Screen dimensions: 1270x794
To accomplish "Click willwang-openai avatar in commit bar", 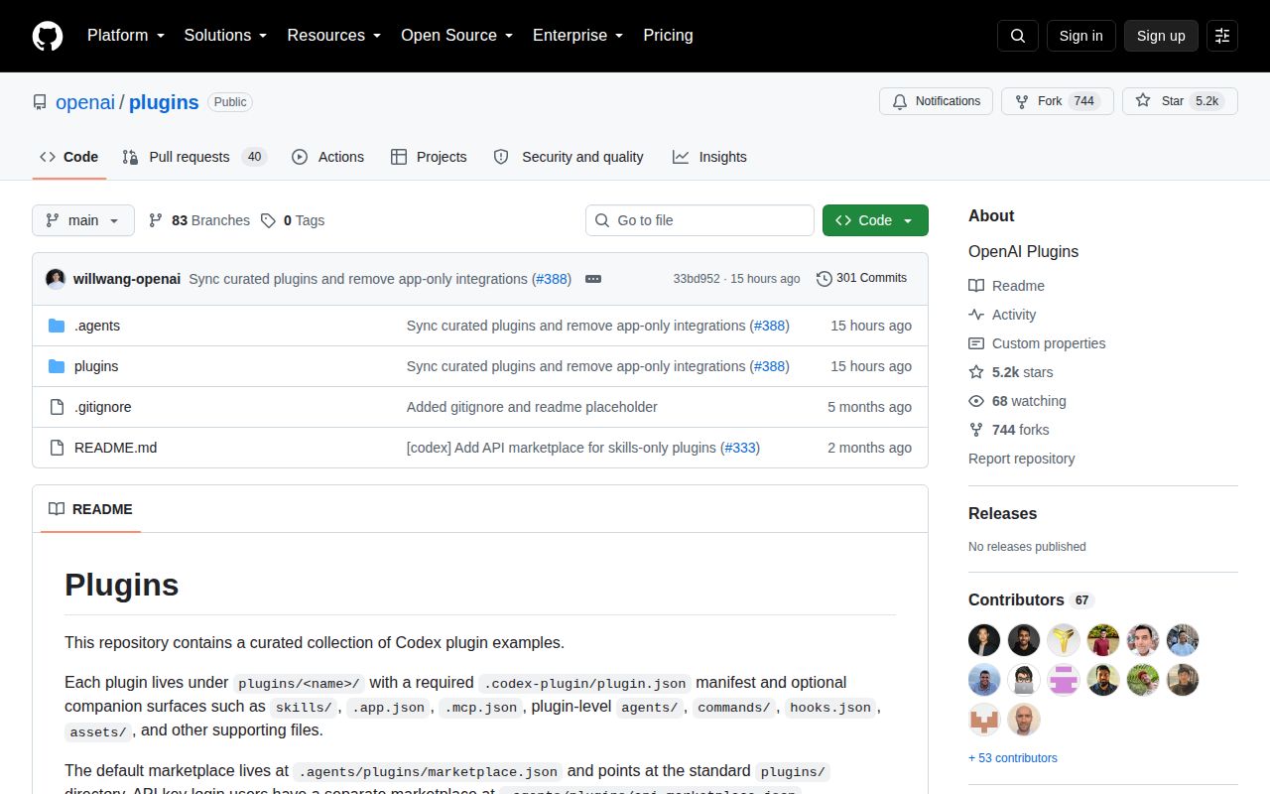I will coord(56,279).
